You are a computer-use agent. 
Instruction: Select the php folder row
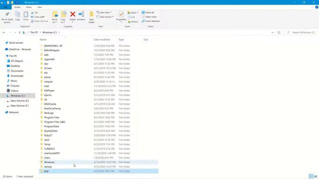pyautogui.click(x=99, y=171)
